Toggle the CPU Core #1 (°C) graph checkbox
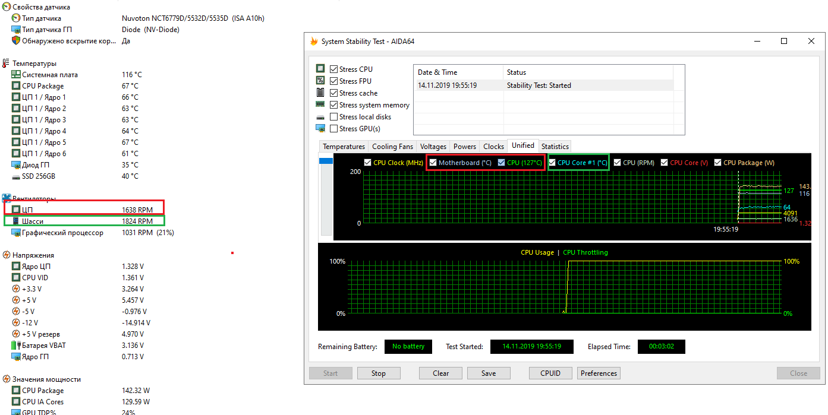828x415 pixels. (x=552, y=163)
